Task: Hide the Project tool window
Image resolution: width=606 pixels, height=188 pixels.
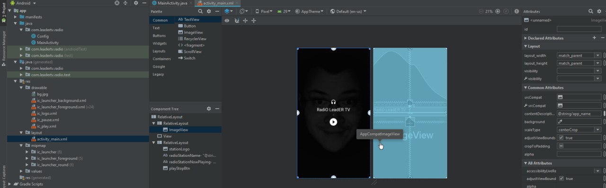Action: click(x=144, y=3)
